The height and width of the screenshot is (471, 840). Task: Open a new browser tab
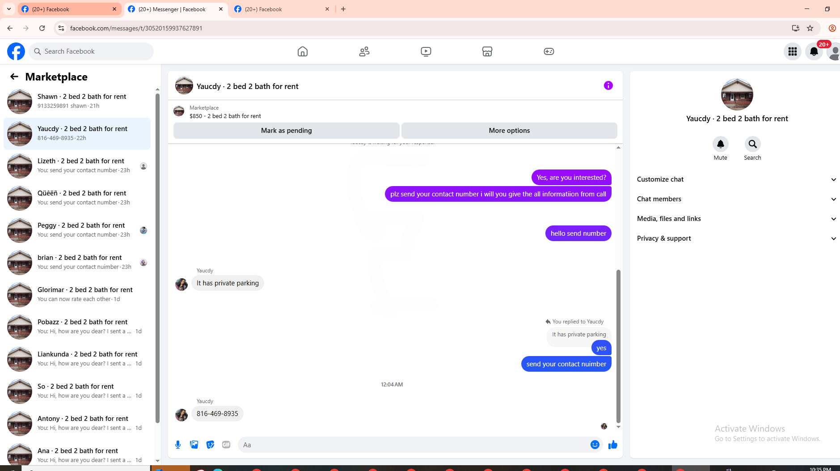coord(343,9)
